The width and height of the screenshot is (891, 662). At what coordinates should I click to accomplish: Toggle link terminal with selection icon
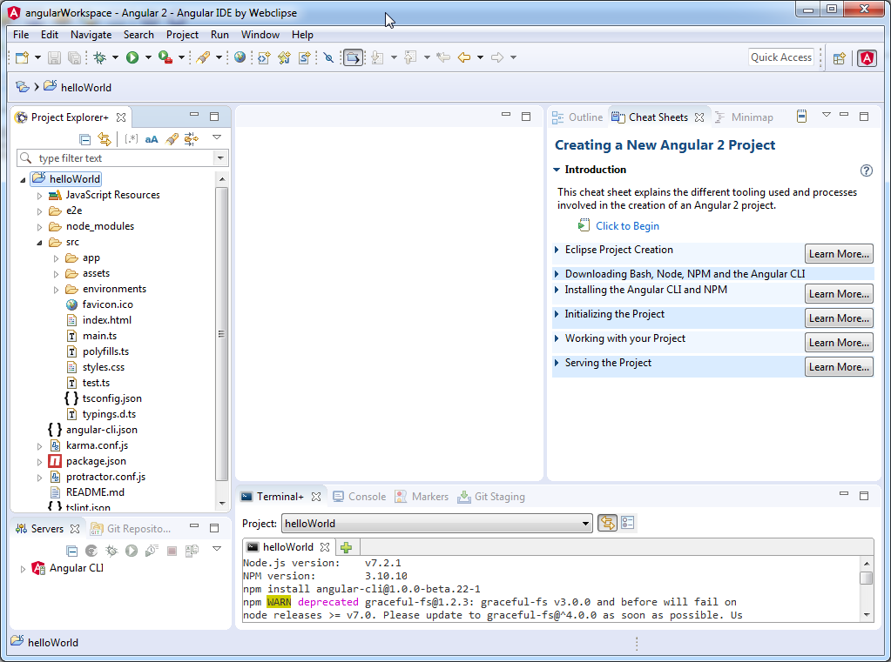[x=607, y=523]
